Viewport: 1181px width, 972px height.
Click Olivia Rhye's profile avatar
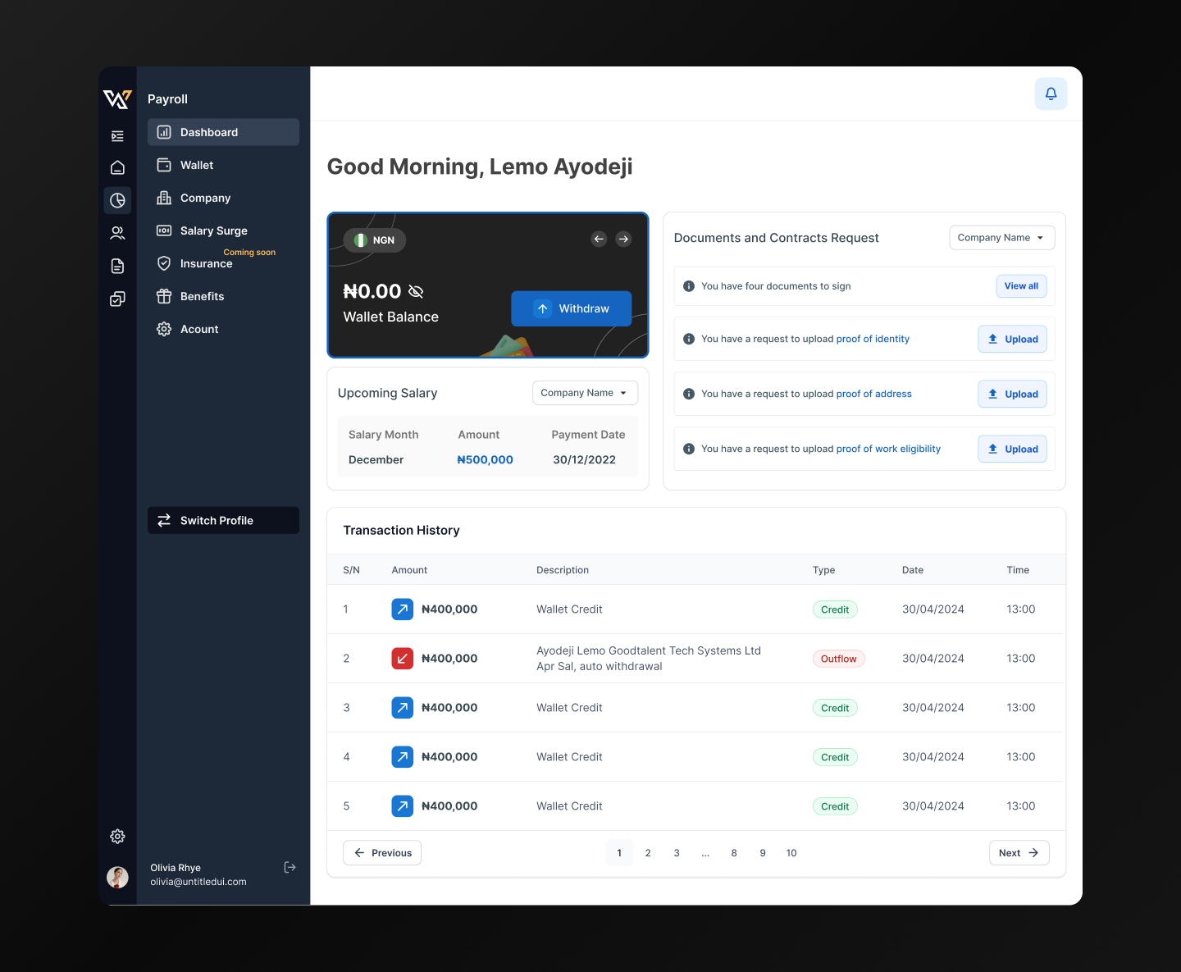point(117,877)
